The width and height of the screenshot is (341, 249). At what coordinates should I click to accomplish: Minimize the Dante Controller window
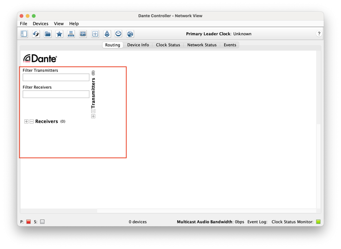28,16
